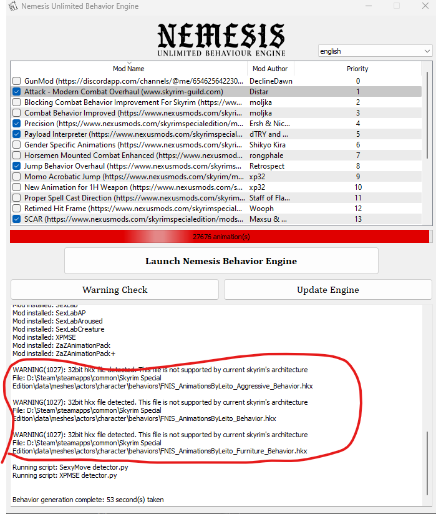Uncheck Attack - Modern Combat Overhaul
The image size is (436, 514).
click(16, 92)
